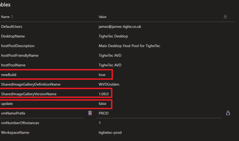Edit the Main Desktop Host Pool description value
The height and width of the screenshot is (141, 239).
tap(129, 46)
